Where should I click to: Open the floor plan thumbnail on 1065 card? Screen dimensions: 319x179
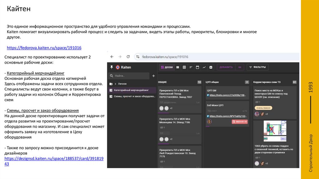tap(275, 131)
